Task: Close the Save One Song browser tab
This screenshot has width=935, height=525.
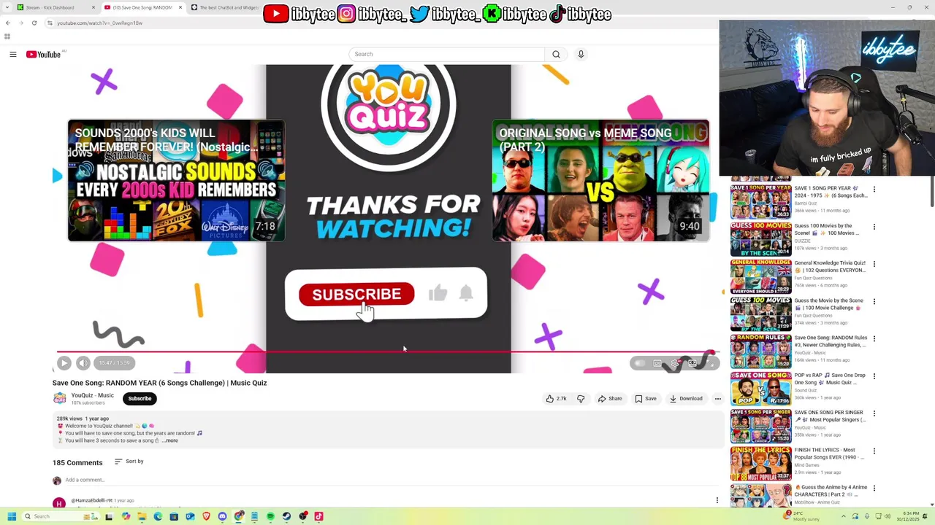Action: click(x=180, y=7)
